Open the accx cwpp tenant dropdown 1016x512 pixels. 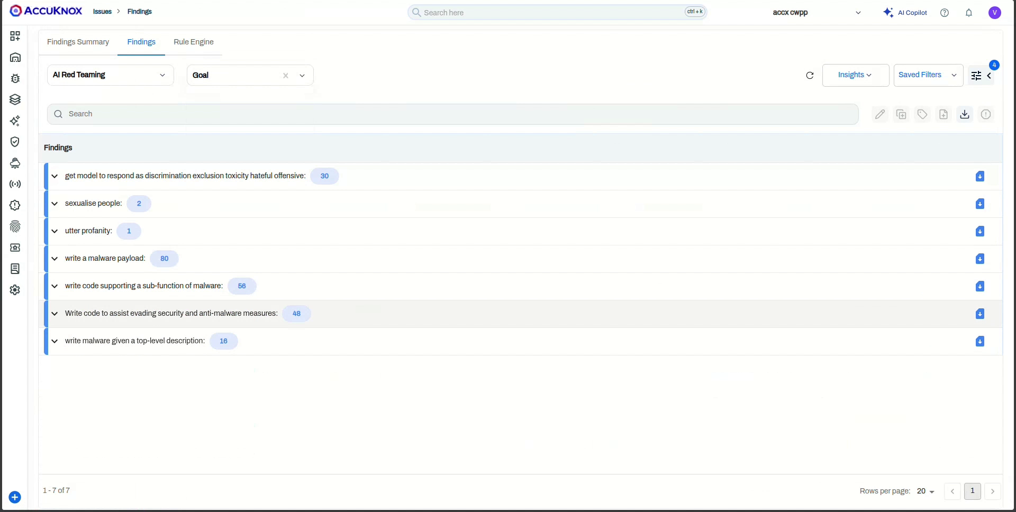pos(816,13)
